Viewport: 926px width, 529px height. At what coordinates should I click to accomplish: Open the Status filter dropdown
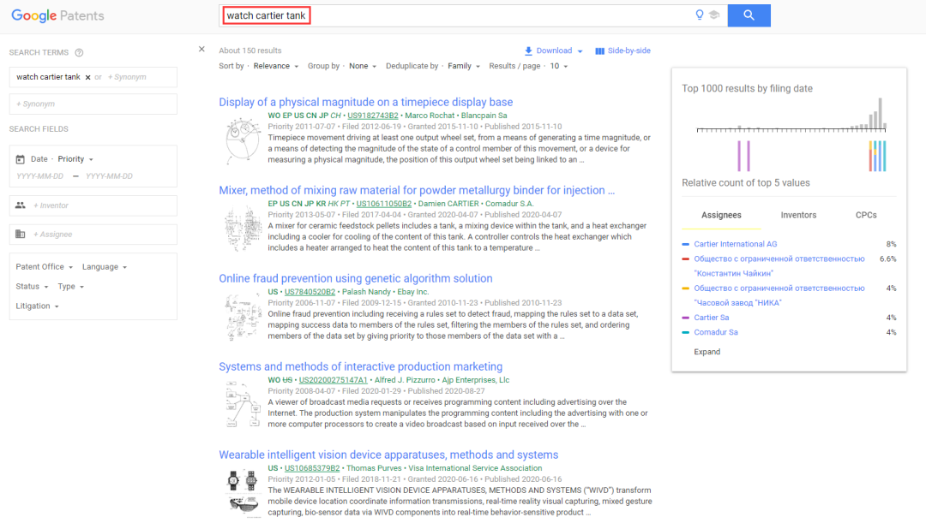tap(32, 286)
